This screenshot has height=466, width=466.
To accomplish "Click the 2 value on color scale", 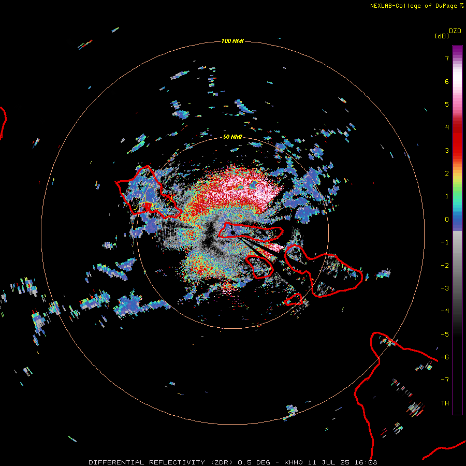I will point(447,173).
